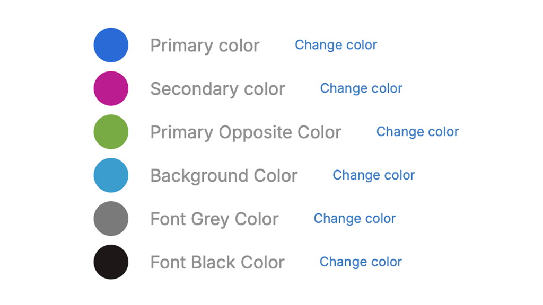Click the Primary color text label
The image size is (543, 305).
(205, 46)
